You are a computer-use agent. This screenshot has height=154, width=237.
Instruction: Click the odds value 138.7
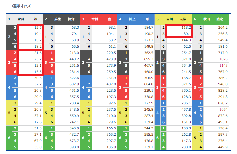(186, 78)
